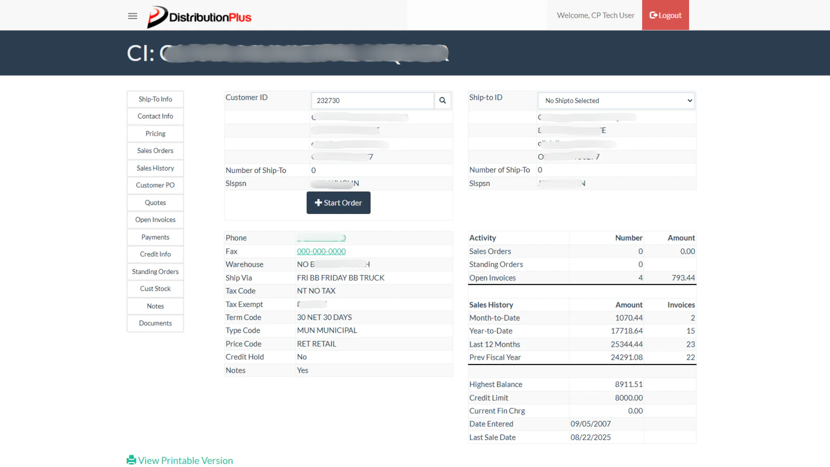This screenshot has width=830, height=467.
Task: Select Prev Fiscal Year amount 24291.08
Action: coord(626,357)
